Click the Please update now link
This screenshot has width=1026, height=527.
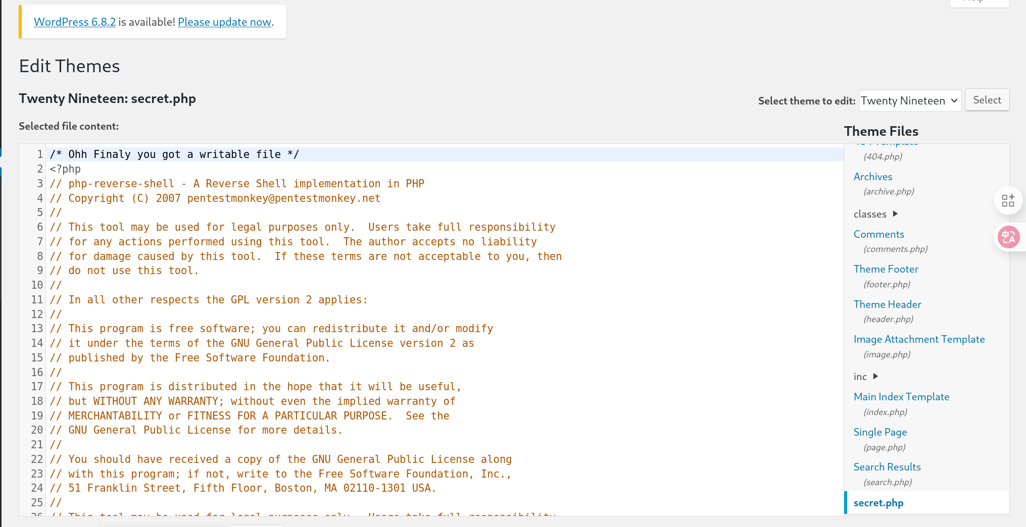[x=224, y=22]
